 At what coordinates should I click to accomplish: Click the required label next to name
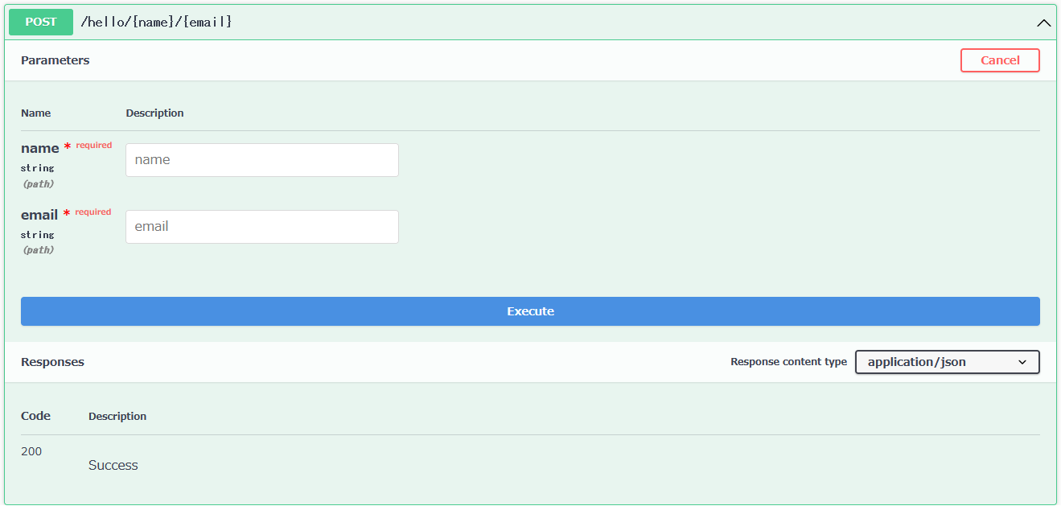tap(93, 145)
